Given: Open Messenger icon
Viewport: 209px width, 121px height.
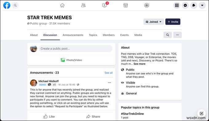Looking at the screenshot, I should (185, 5).
